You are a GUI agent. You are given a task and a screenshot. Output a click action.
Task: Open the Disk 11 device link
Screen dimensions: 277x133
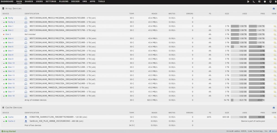coord(11,67)
